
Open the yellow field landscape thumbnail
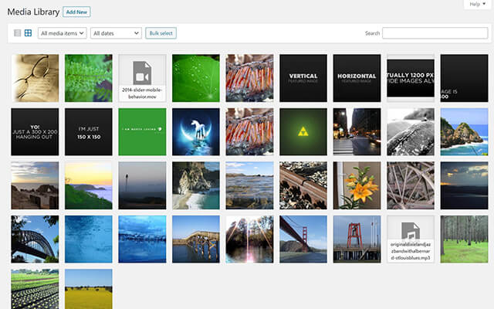[x=89, y=289]
